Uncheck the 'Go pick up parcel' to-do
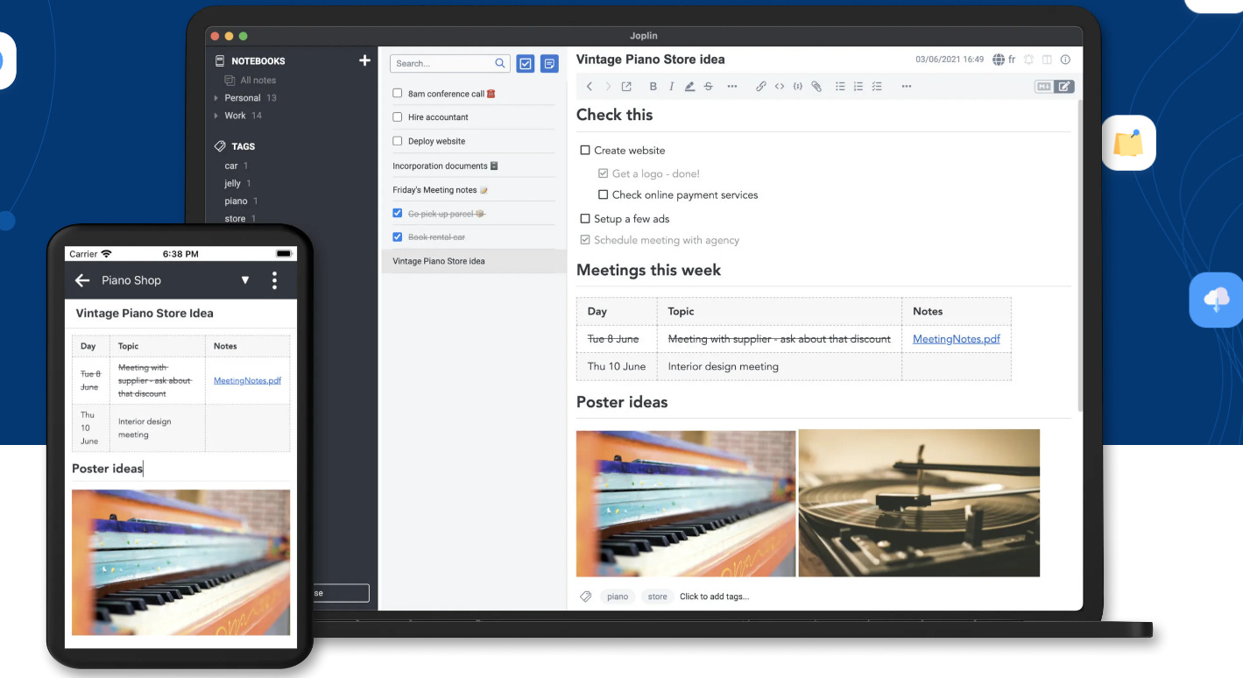The image size is (1243, 678). (x=398, y=213)
